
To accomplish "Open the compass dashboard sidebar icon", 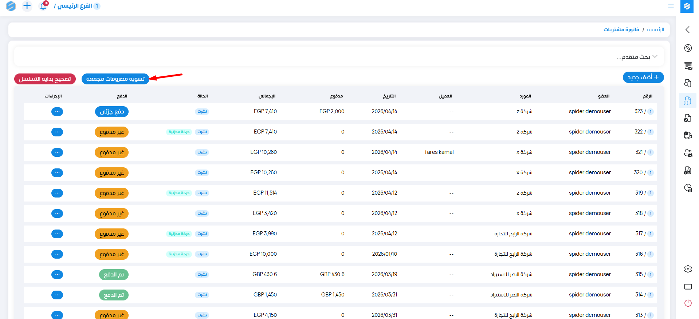I will click(688, 48).
